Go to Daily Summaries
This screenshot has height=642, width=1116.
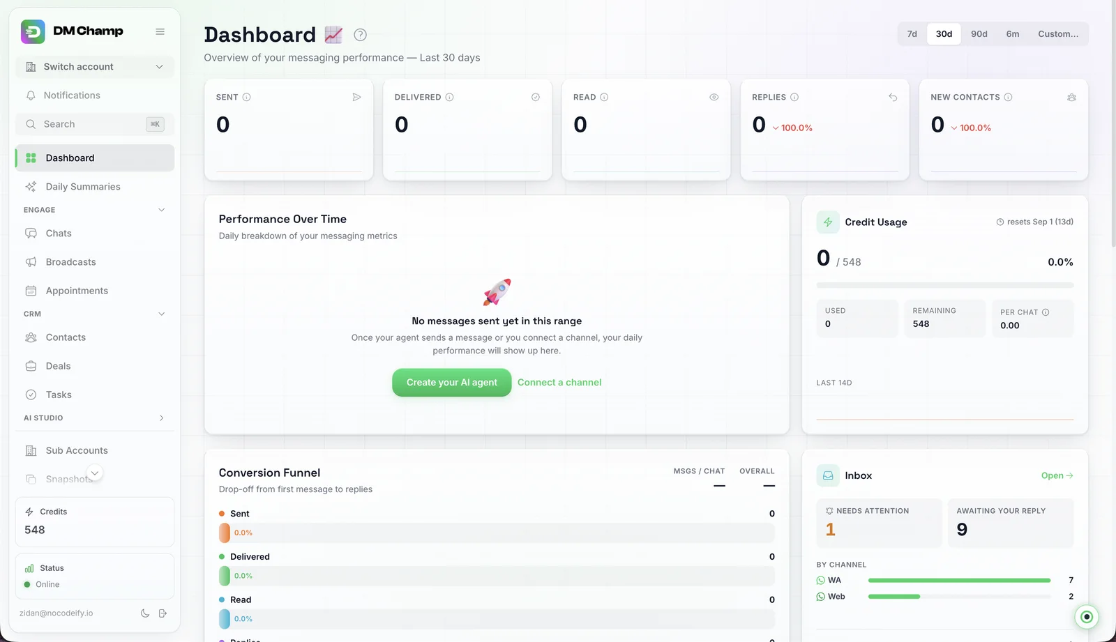(95, 187)
